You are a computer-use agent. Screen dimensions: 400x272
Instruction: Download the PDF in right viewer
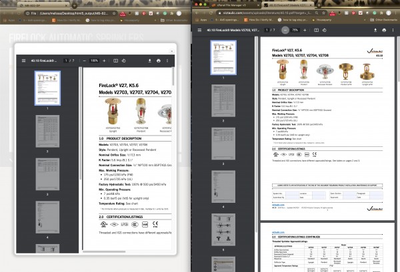[375, 30]
